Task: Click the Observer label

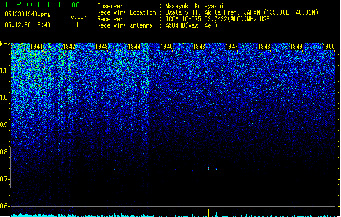Action: coord(110,6)
